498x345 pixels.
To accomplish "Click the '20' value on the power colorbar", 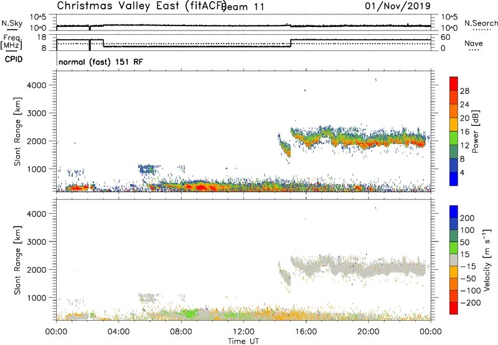I will tap(464, 118).
